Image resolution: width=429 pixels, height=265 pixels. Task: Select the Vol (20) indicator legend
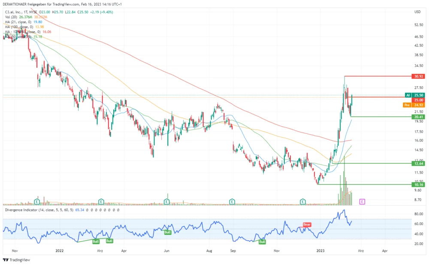(11, 17)
